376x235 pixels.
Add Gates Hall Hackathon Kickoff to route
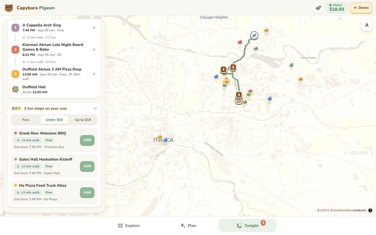click(87, 166)
